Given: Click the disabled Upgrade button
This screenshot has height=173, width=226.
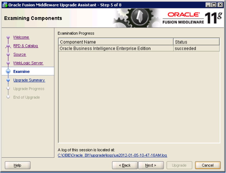Looking at the screenshot, I should 179,165.
